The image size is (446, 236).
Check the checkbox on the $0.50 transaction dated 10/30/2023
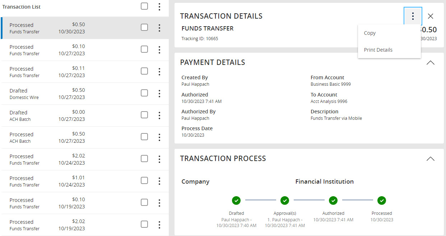click(144, 28)
